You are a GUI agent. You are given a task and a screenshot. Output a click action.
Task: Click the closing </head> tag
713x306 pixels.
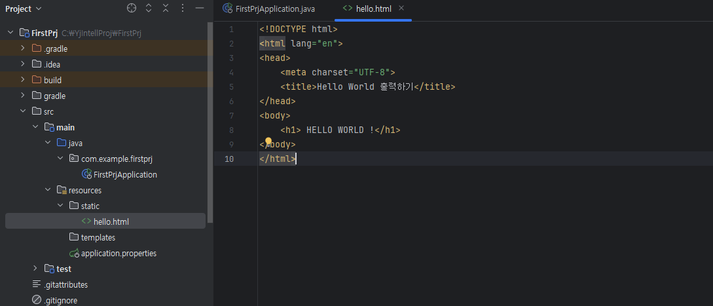[x=278, y=101]
